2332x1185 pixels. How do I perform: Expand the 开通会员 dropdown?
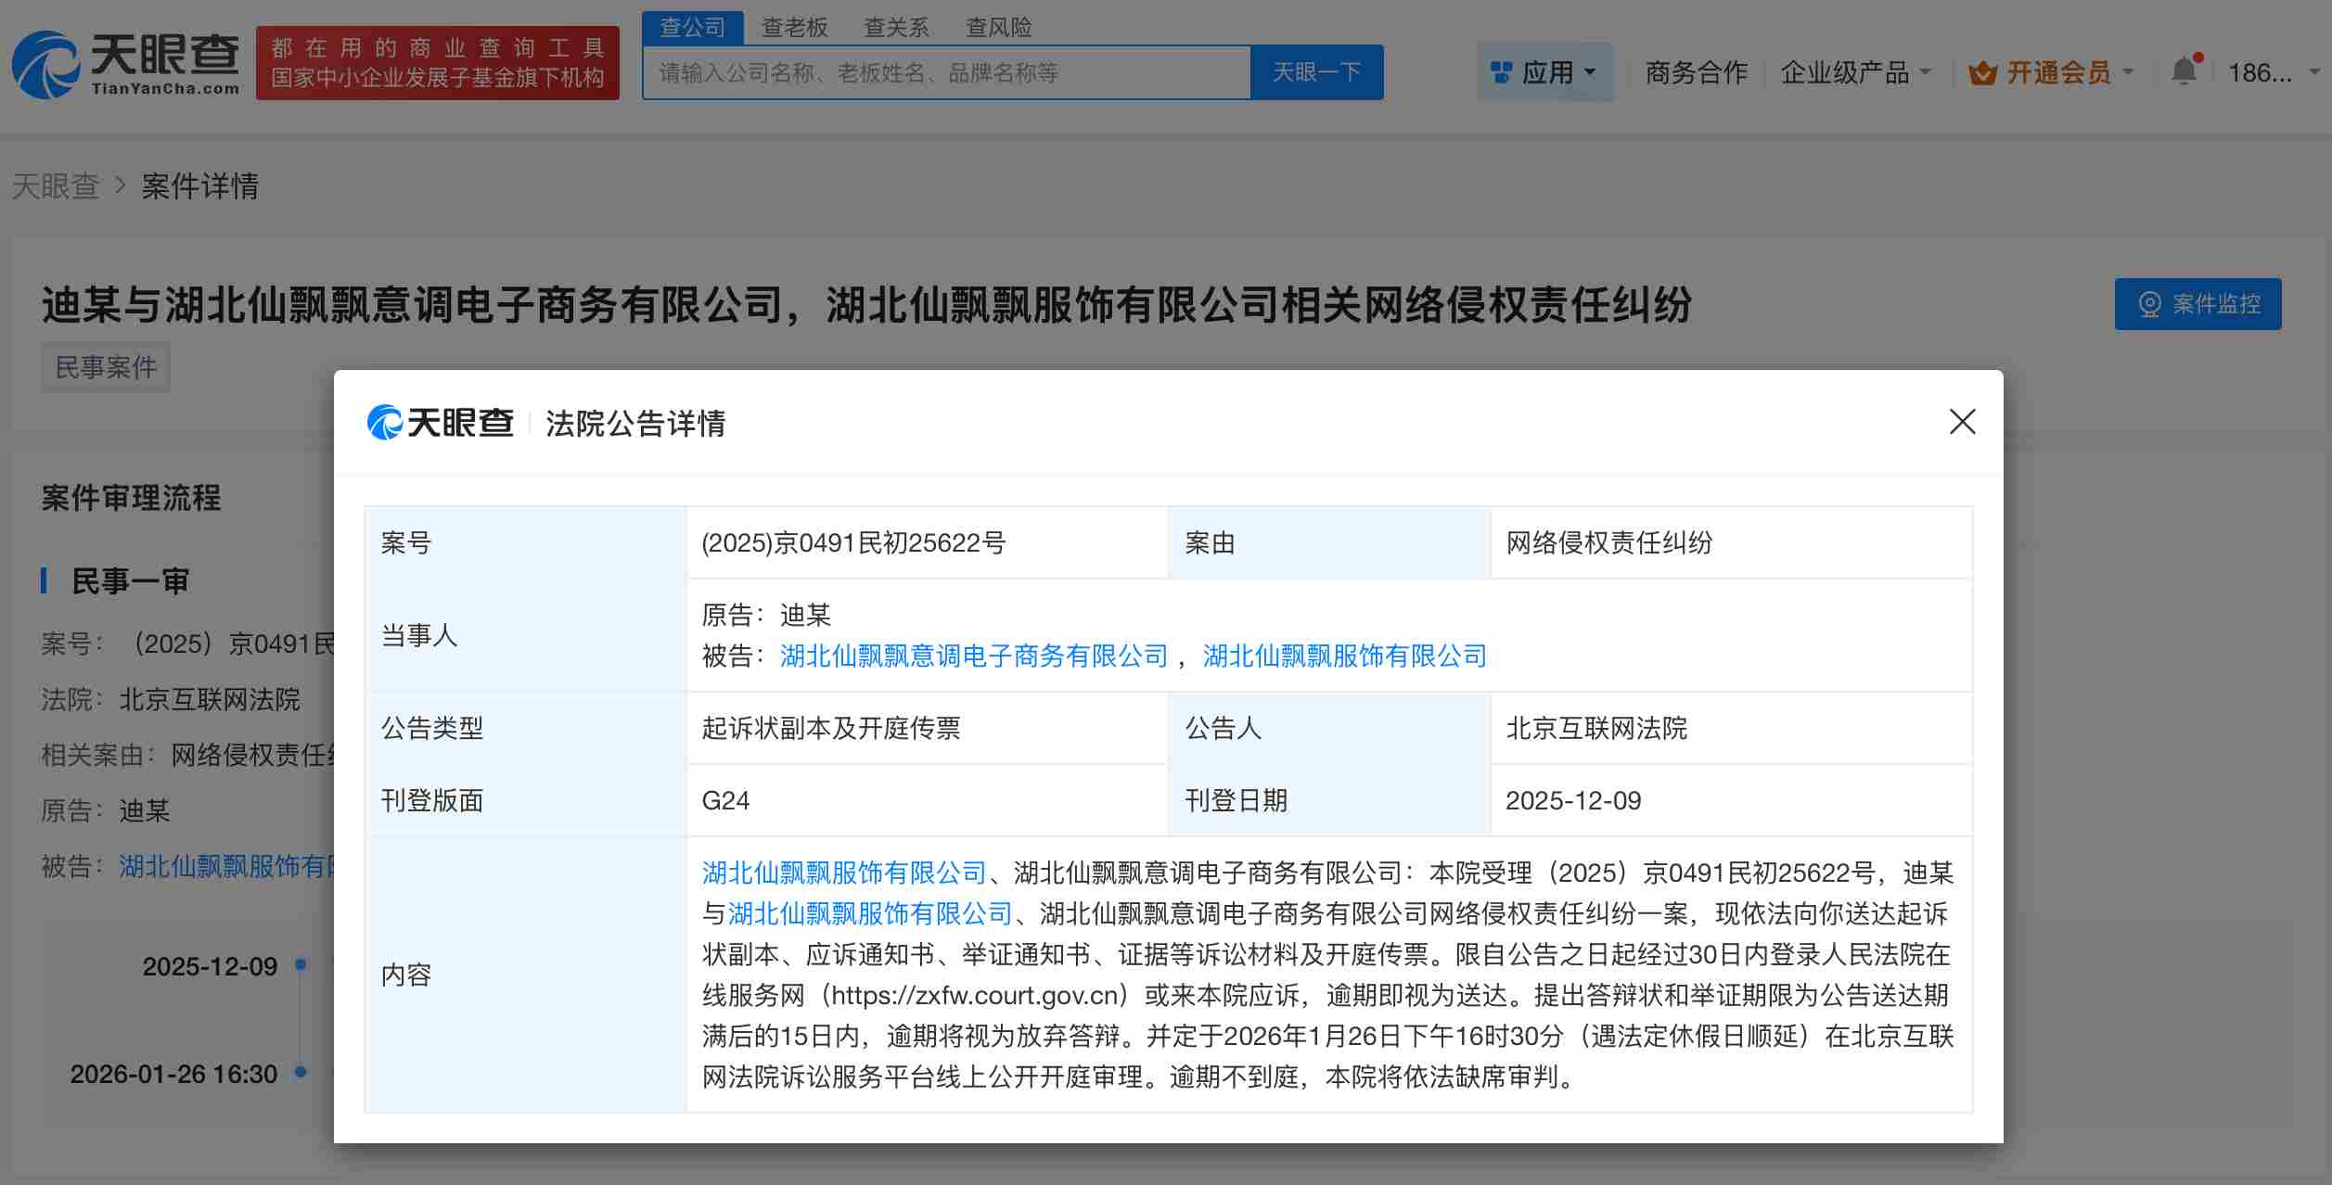2052,73
